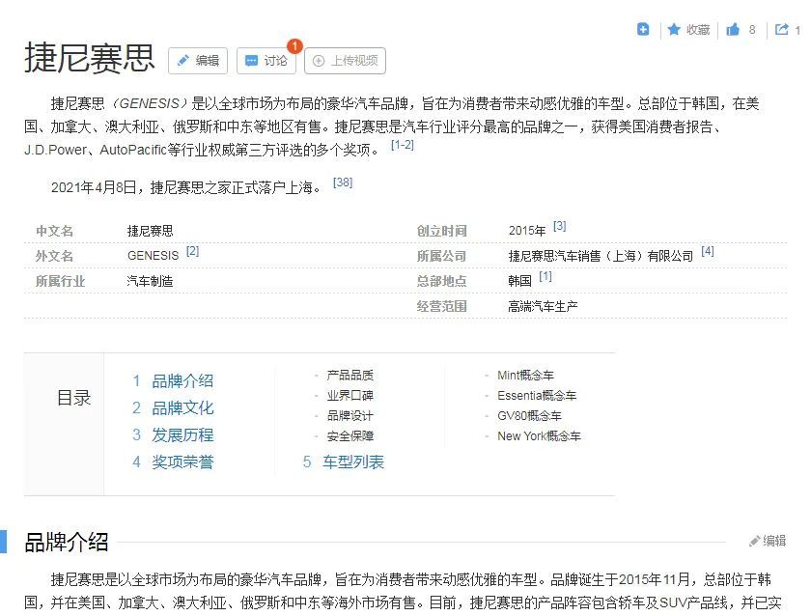Click the 总部地点 field label
Viewport: 811px width, 616px height.
[442, 281]
